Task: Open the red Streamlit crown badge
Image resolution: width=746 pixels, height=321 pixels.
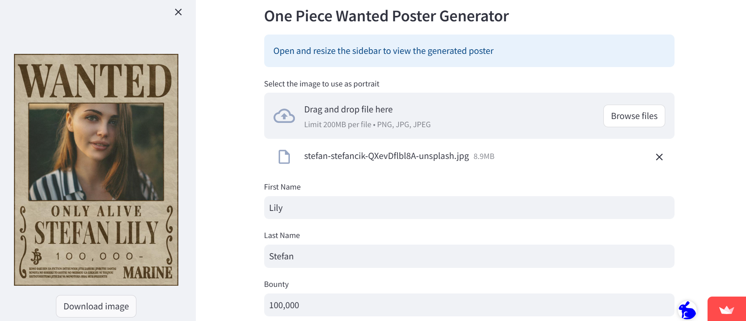Action: (726, 310)
